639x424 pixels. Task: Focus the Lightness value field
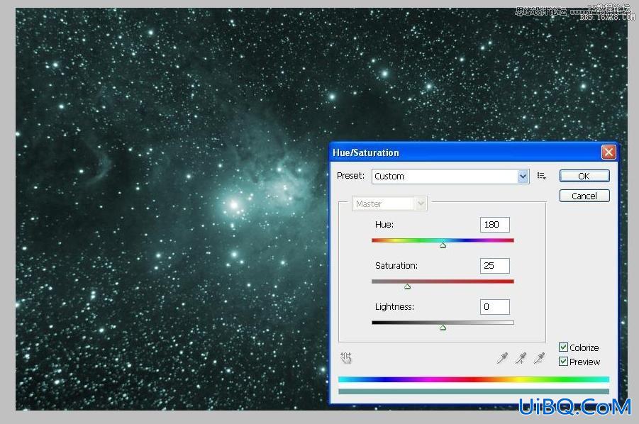point(495,307)
